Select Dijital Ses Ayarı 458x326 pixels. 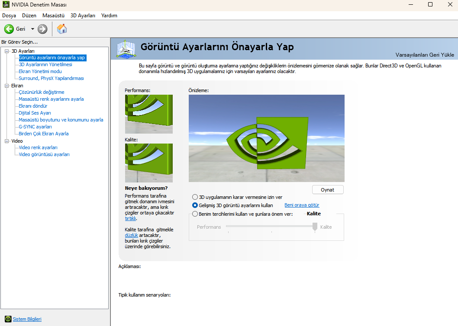tap(35, 113)
